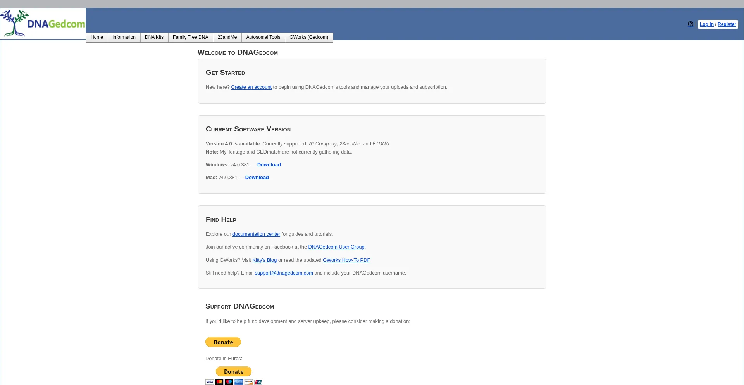744x385 pixels.
Task: Select the DNA Kits tab
Action: 154,37
